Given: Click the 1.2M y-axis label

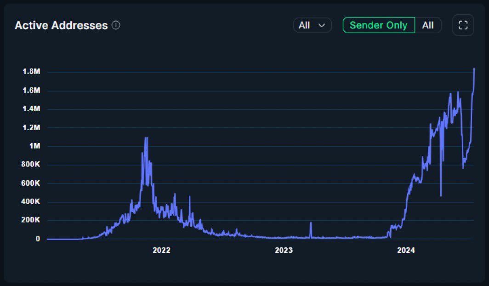Looking at the screenshot, I should point(31,127).
